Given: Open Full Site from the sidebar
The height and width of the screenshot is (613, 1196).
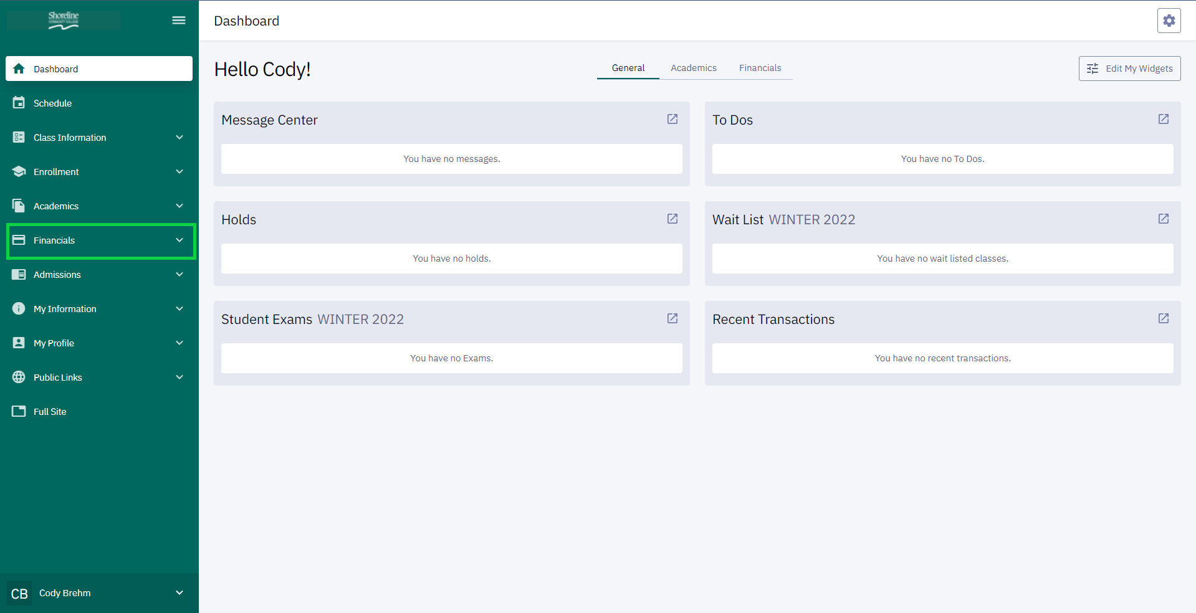Looking at the screenshot, I should pos(99,411).
